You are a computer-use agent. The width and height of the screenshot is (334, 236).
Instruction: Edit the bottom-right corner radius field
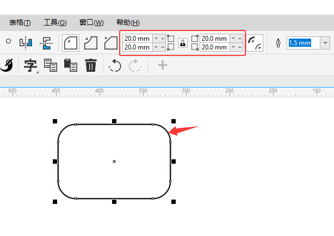(x=215, y=47)
